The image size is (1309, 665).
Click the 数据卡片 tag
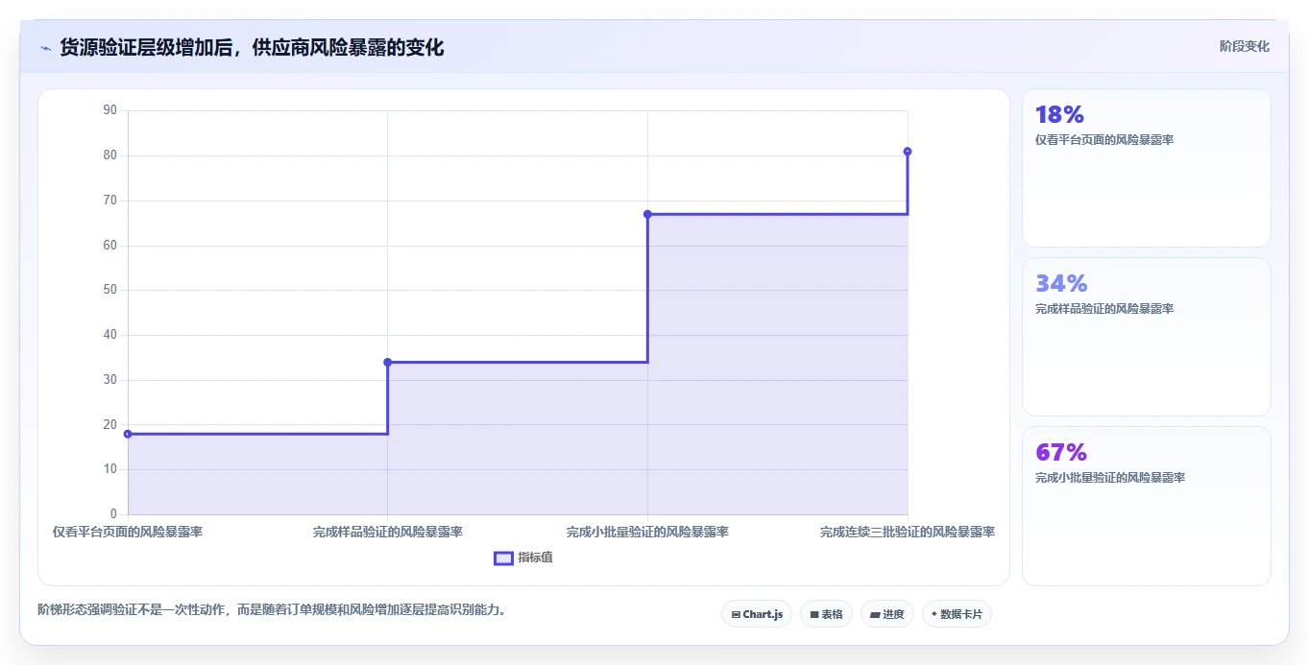pyautogui.click(x=957, y=614)
